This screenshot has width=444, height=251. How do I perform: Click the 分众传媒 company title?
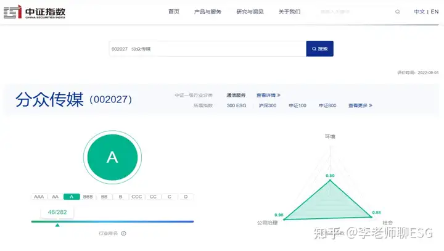pos(49,99)
